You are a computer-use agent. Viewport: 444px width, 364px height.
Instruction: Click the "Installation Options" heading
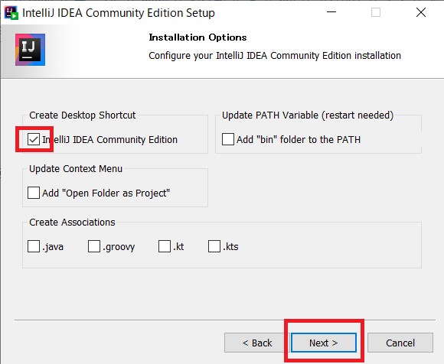(x=198, y=37)
